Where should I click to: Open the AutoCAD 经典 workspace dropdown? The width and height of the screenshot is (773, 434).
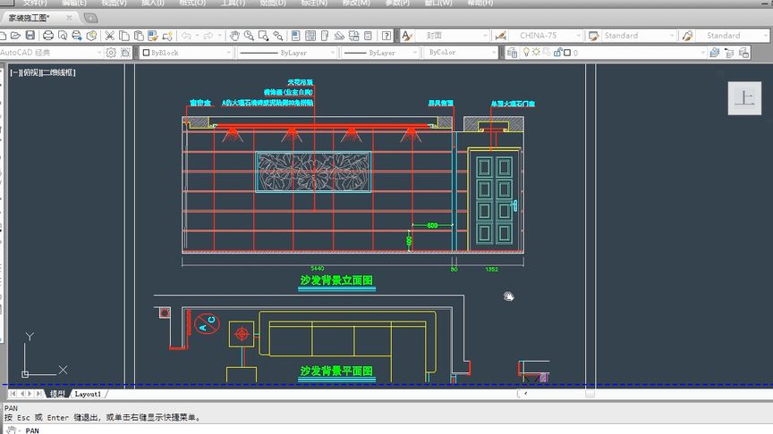[x=51, y=52]
